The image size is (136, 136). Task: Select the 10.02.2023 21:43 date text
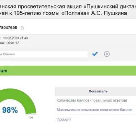pyautogui.click(x=16, y=38)
